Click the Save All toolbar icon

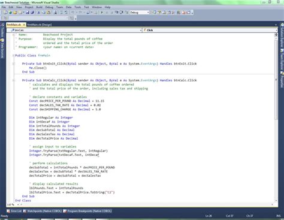click(x=32, y=13)
